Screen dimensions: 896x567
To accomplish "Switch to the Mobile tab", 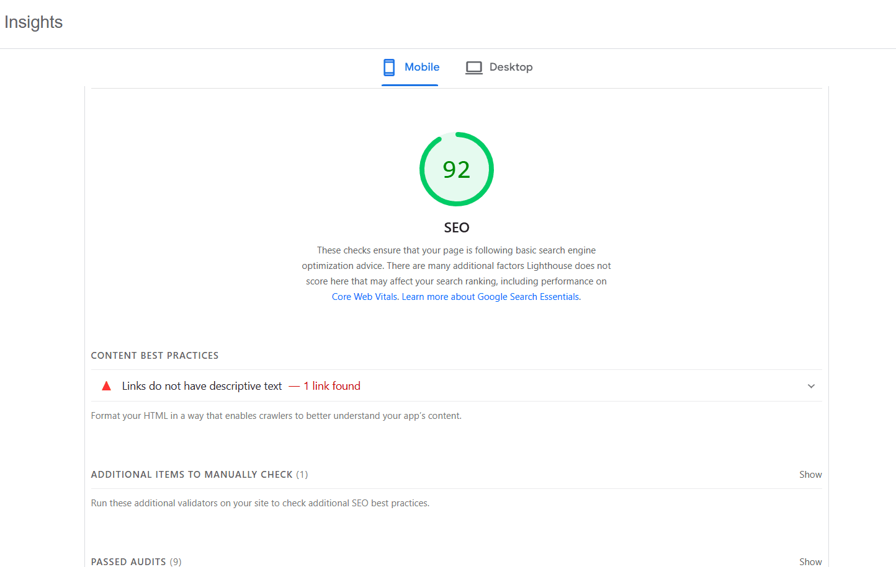I will pos(410,67).
